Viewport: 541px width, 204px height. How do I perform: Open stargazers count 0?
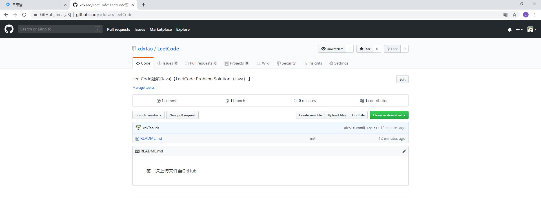377,49
